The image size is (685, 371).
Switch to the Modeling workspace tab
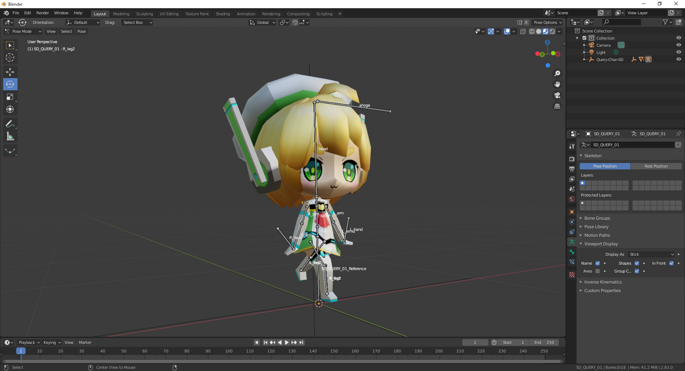[x=121, y=14]
